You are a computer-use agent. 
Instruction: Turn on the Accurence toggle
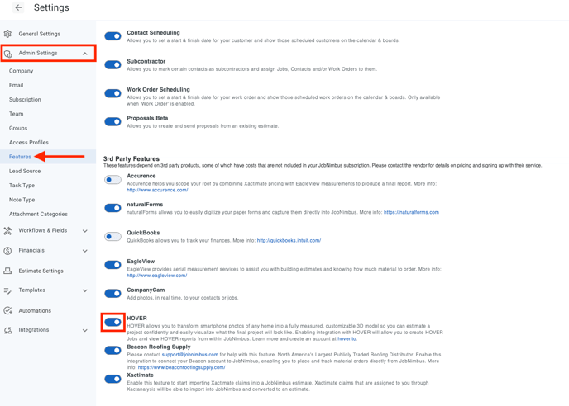click(112, 180)
